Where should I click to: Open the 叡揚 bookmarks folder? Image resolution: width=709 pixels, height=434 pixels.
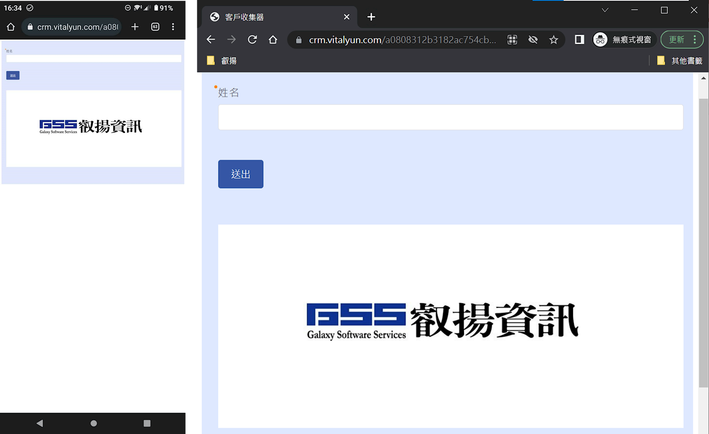[222, 61]
